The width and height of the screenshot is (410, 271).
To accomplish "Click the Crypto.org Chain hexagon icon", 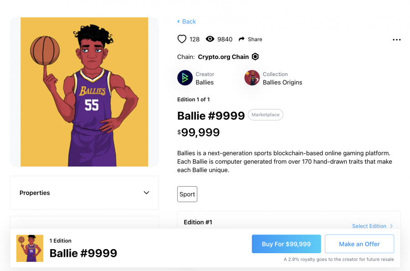I will (x=255, y=57).
